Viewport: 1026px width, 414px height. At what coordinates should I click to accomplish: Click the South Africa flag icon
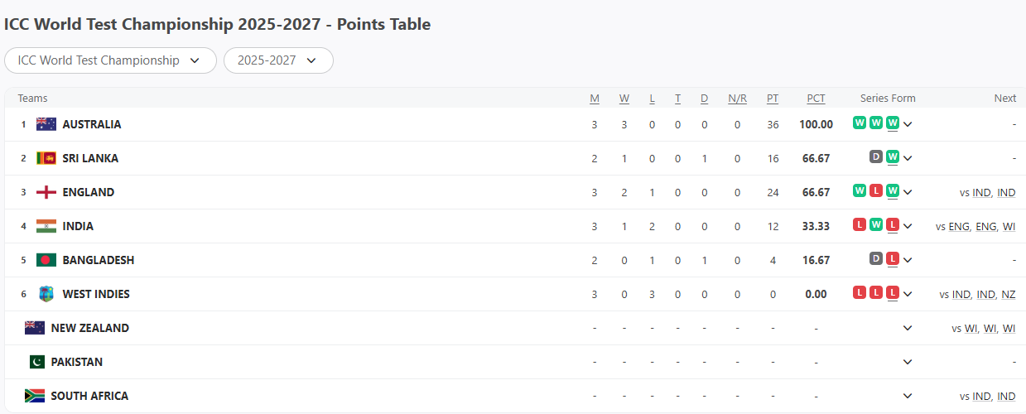click(x=35, y=396)
